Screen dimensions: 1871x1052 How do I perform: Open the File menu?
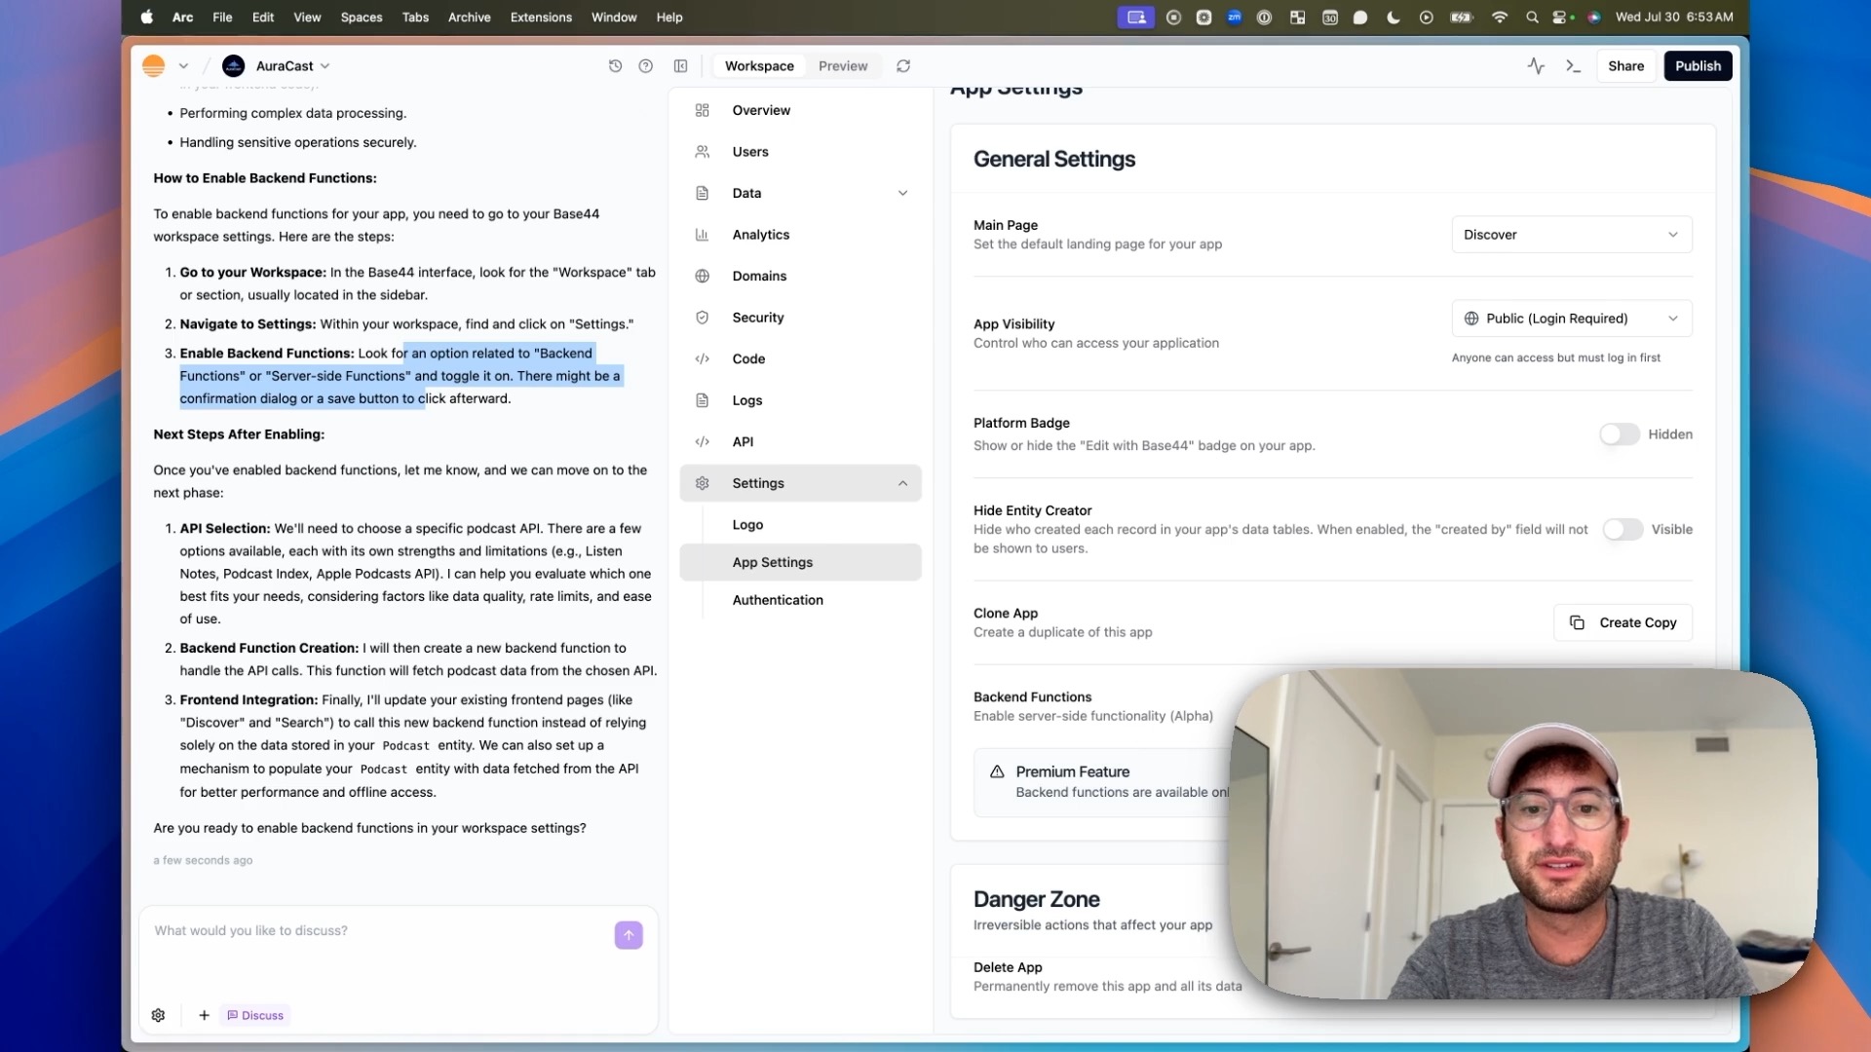pyautogui.click(x=222, y=18)
